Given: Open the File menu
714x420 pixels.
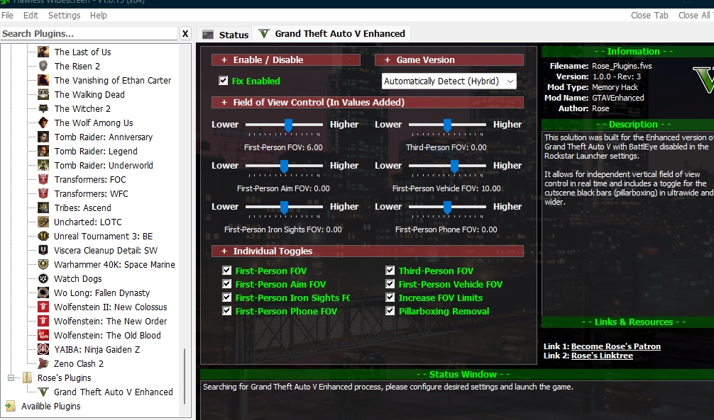Looking at the screenshot, I should (x=7, y=15).
